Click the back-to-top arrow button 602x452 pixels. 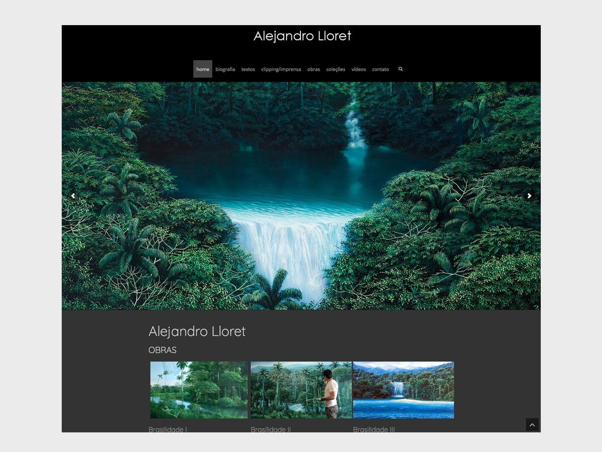(532, 425)
